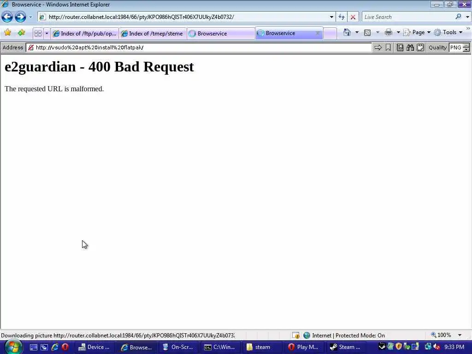Switch to the Browse... taskbar button

136,347
